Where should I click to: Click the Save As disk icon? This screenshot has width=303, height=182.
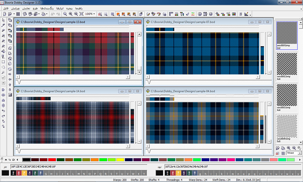(x=30, y=14)
